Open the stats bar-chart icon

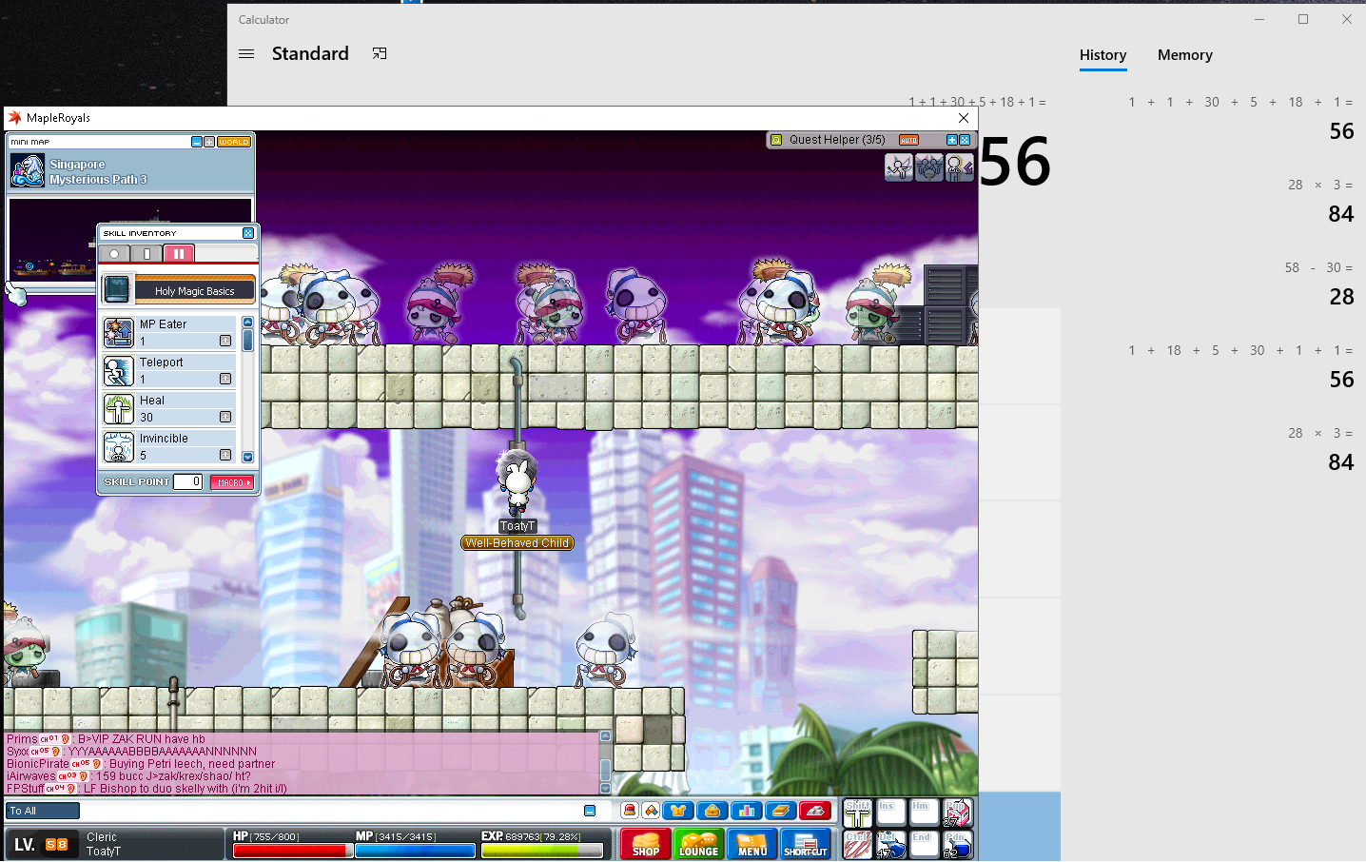747,811
